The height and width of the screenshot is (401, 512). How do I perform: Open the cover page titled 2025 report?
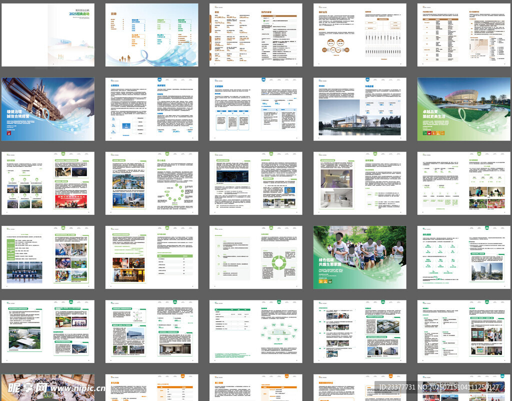[x=47, y=35]
